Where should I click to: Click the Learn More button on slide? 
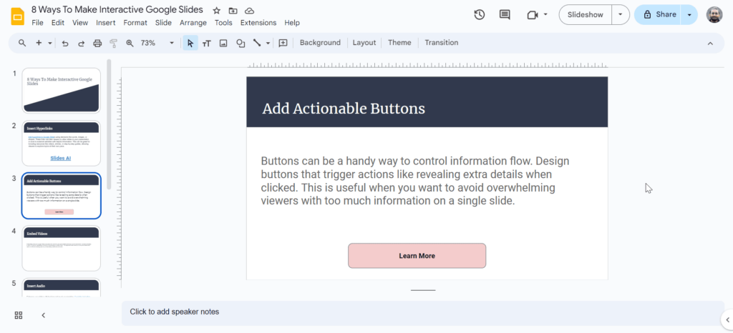[x=417, y=256]
